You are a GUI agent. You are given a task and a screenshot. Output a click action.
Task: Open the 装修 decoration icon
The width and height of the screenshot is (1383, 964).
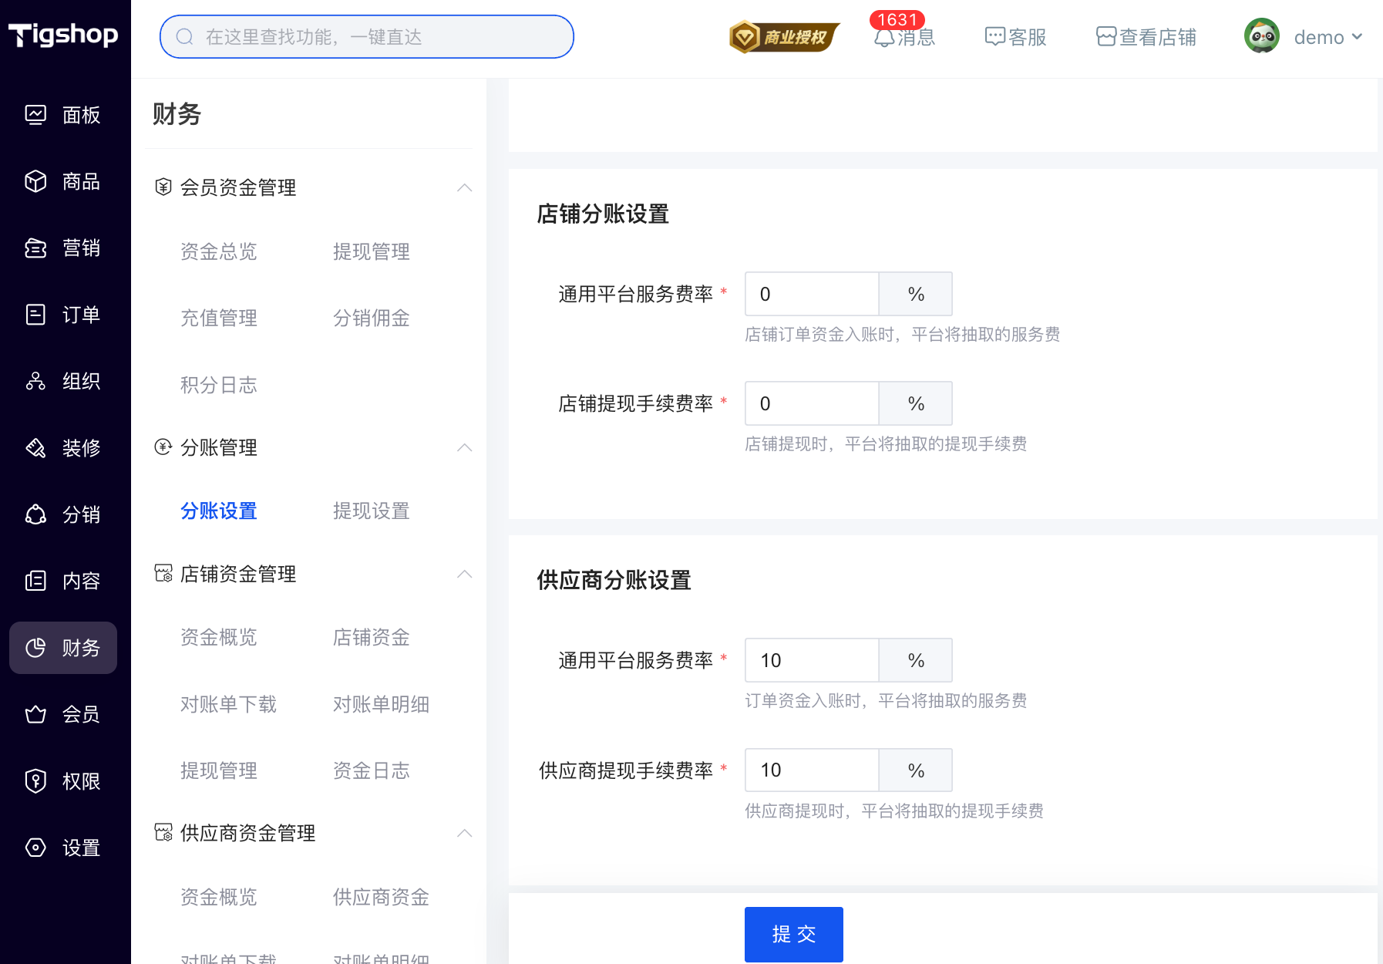35,448
